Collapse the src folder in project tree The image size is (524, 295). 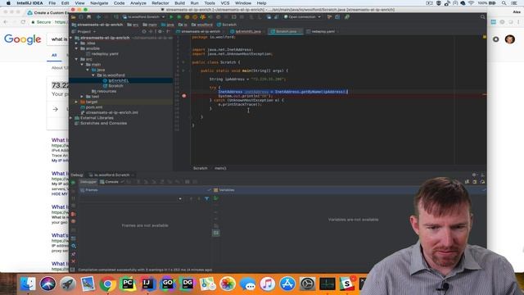[x=76, y=59]
